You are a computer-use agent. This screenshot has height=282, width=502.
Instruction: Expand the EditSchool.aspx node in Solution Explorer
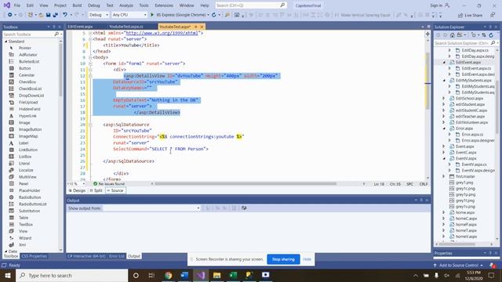coord(444,99)
